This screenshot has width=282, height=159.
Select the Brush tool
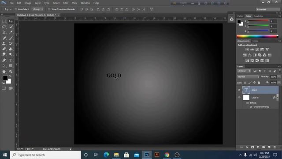point(11,38)
